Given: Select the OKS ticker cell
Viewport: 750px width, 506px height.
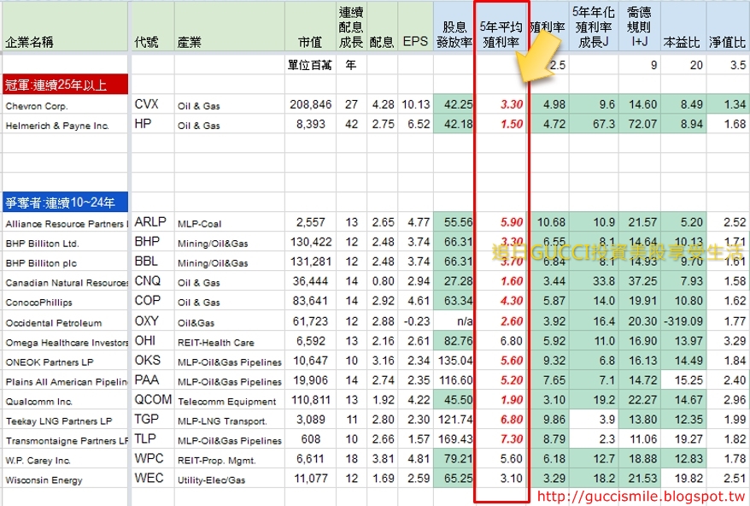Looking at the screenshot, I should pos(153,361).
